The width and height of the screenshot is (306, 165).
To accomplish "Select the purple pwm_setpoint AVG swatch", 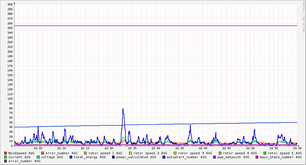I will pyautogui.click(x=214, y=157).
